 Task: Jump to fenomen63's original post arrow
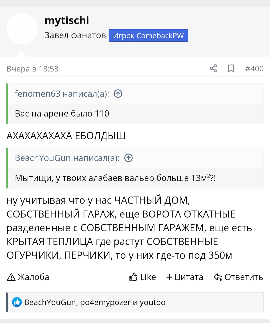[118, 94]
